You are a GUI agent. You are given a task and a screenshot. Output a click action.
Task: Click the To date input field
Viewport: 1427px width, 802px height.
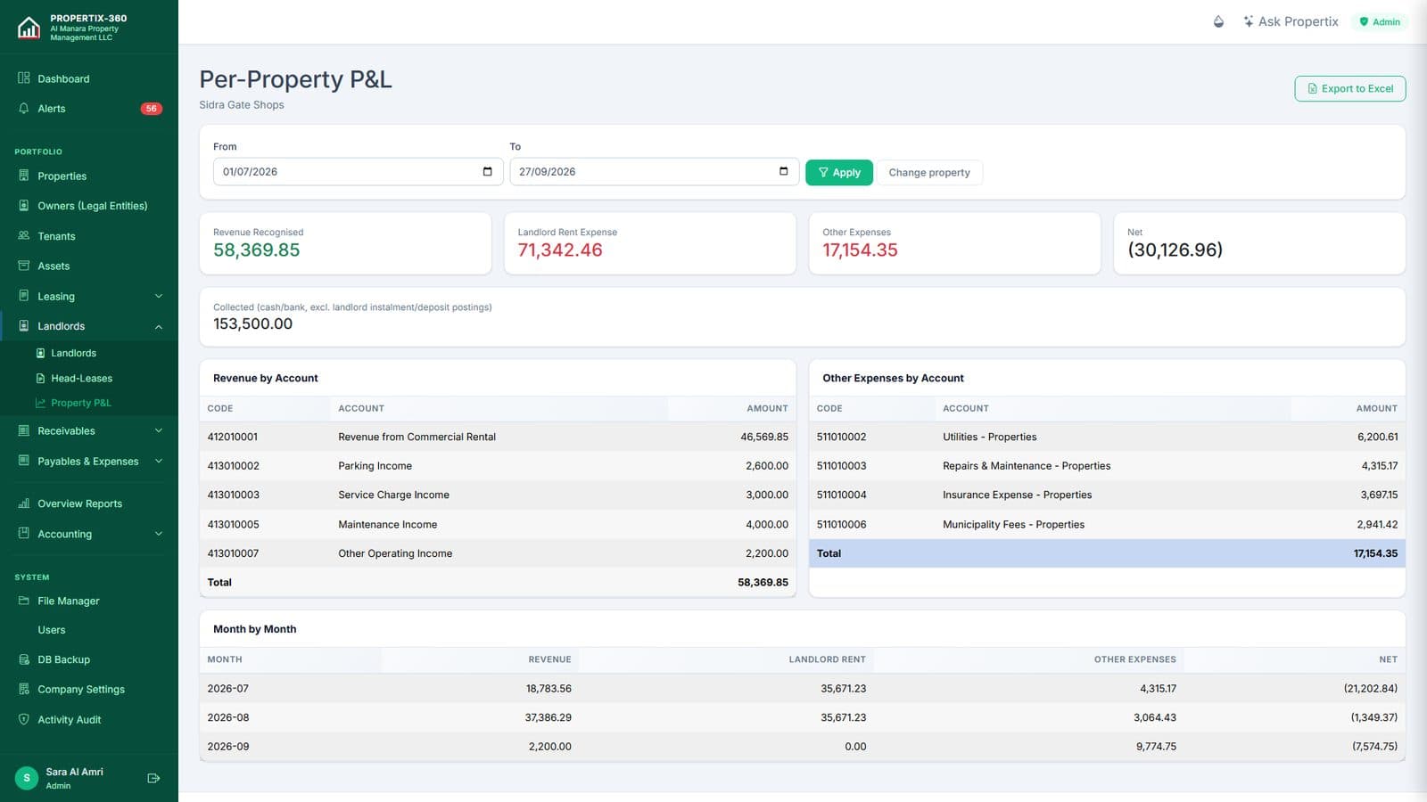click(x=654, y=171)
